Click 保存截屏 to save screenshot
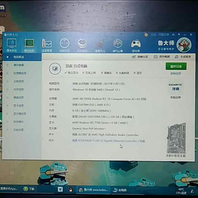This screenshot has height=198, width=198. tap(162, 57)
